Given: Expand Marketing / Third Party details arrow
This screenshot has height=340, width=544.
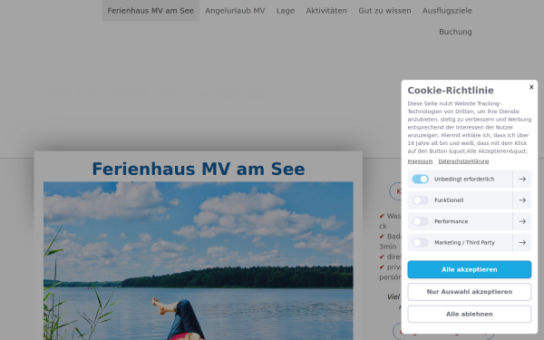Looking at the screenshot, I should click(522, 242).
